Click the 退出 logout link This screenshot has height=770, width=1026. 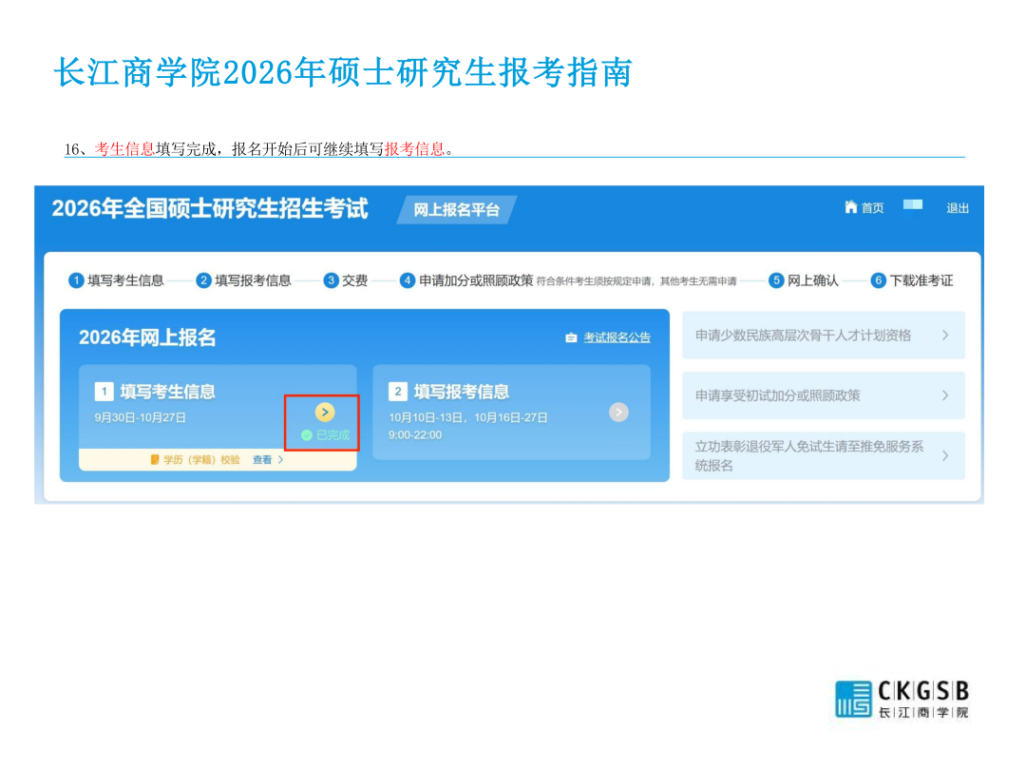click(x=958, y=208)
